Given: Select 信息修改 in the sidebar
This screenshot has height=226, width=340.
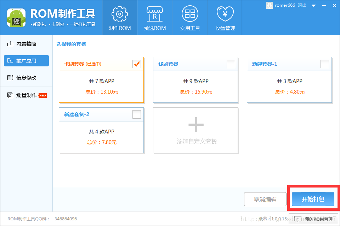Looking at the screenshot, I should tap(26, 78).
